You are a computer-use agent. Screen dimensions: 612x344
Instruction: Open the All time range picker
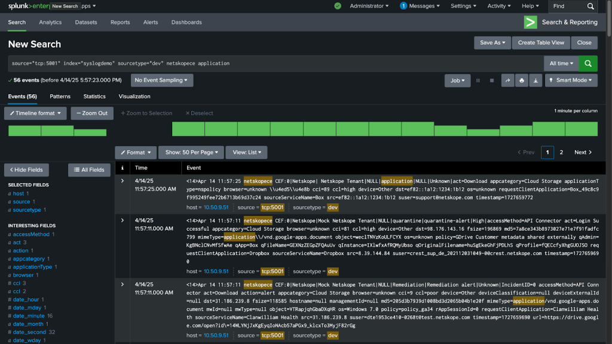point(561,63)
